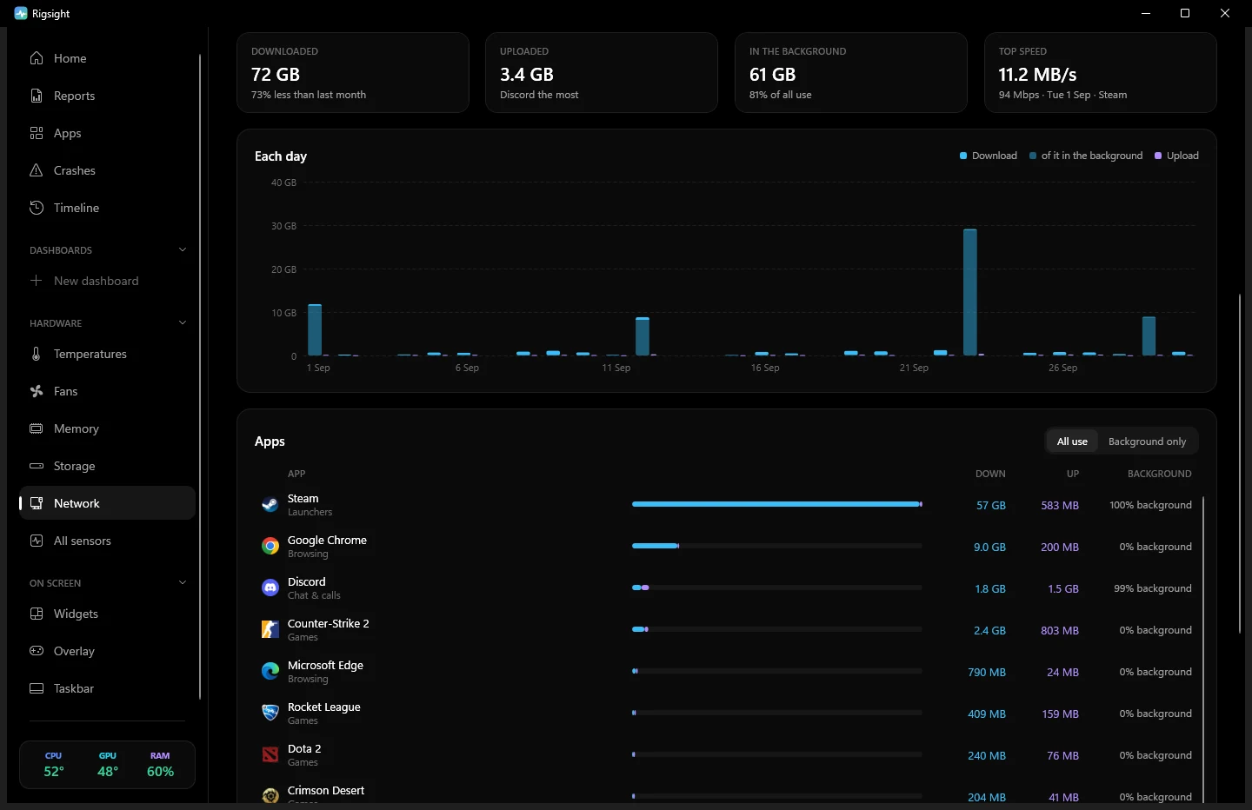Open Overlay via the gamepad icon

(37, 651)
